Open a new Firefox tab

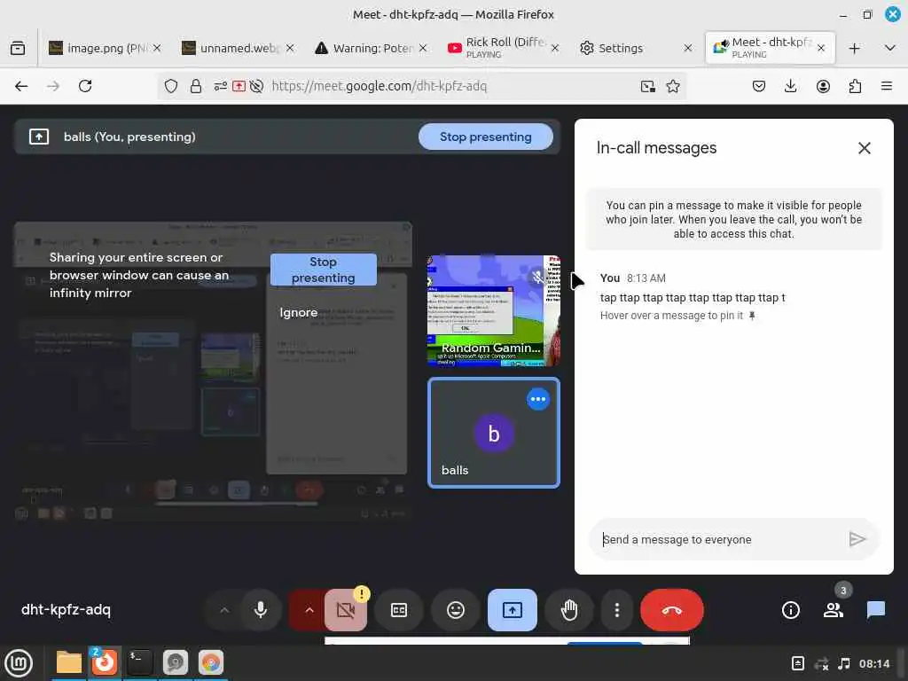click(854, 48)
